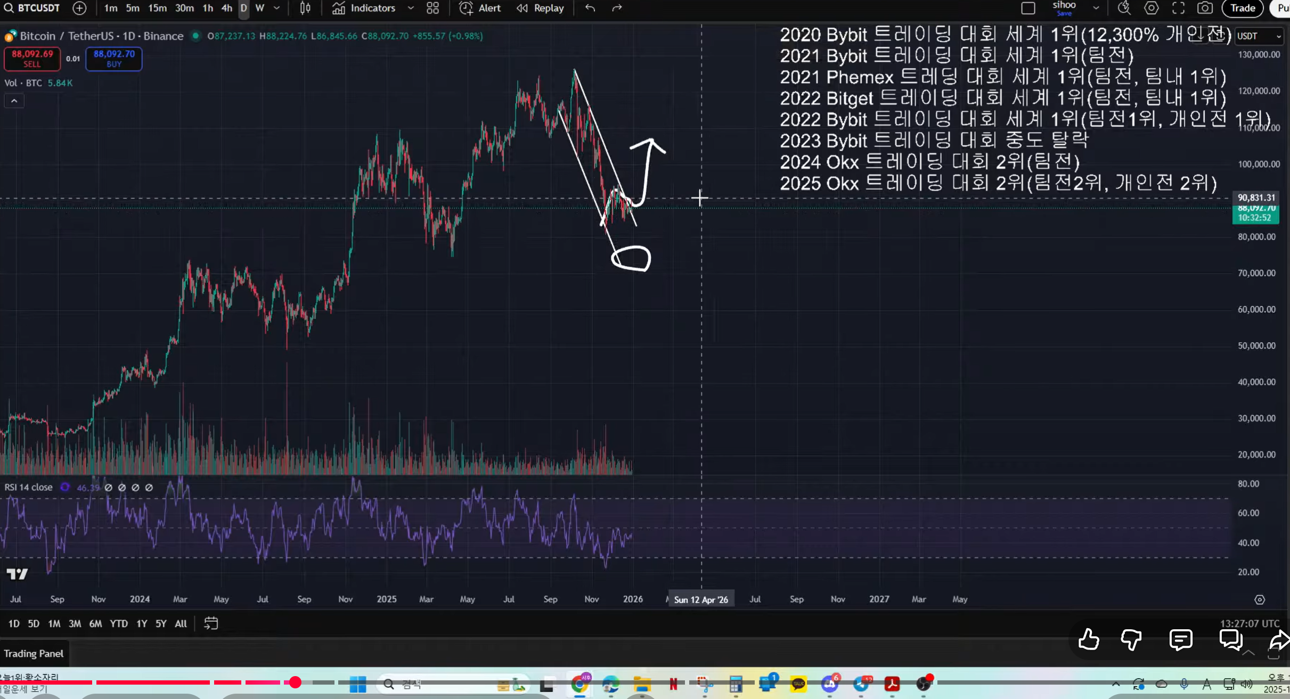
Task: Open chart settings hexagon gear icon
Action: point(1151,8)
